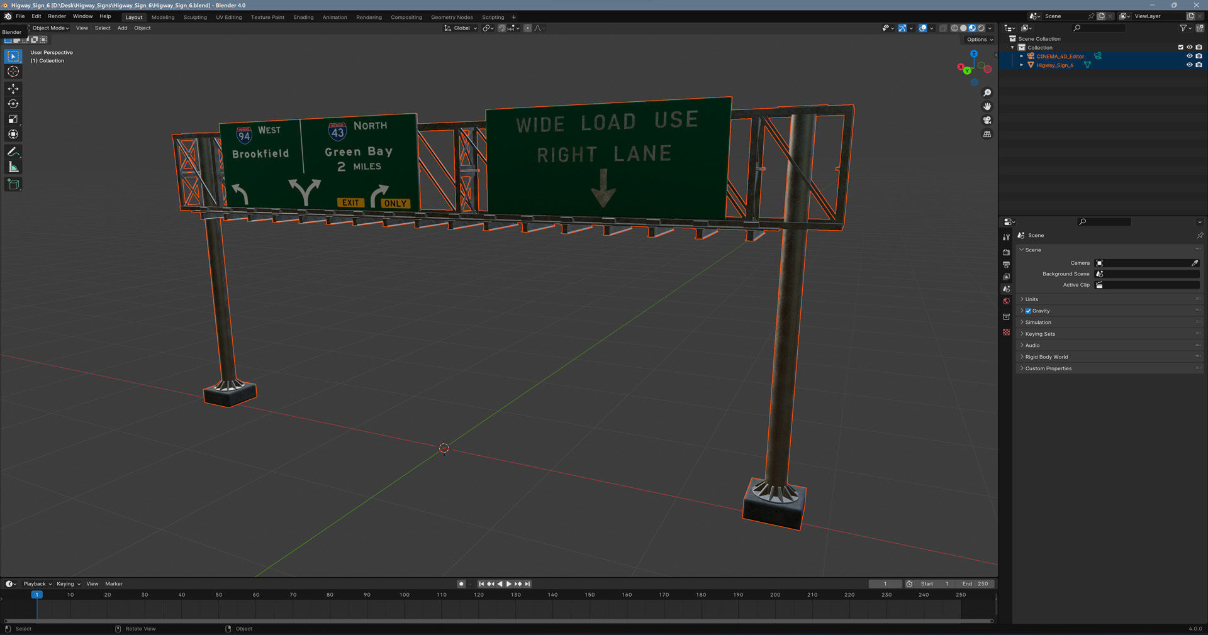1208x635 pixels.
Task: Switch to Solid viewport shading
Action: coord(963,28)
